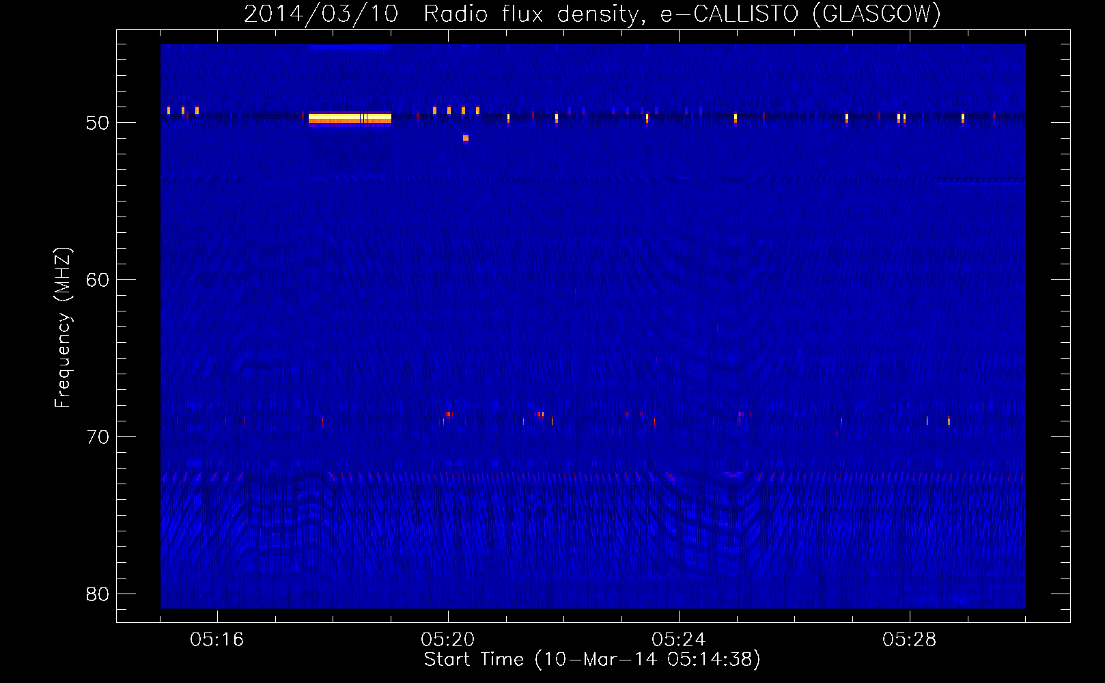Screen dimensions: 1105x683
Task: Click the 70 frequency tick label
Action: [98, 437]
